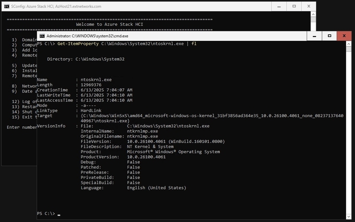Click the SConfig window scrollbar up arrow
Screen dimensions: 355x222
[x=313, y=14]
